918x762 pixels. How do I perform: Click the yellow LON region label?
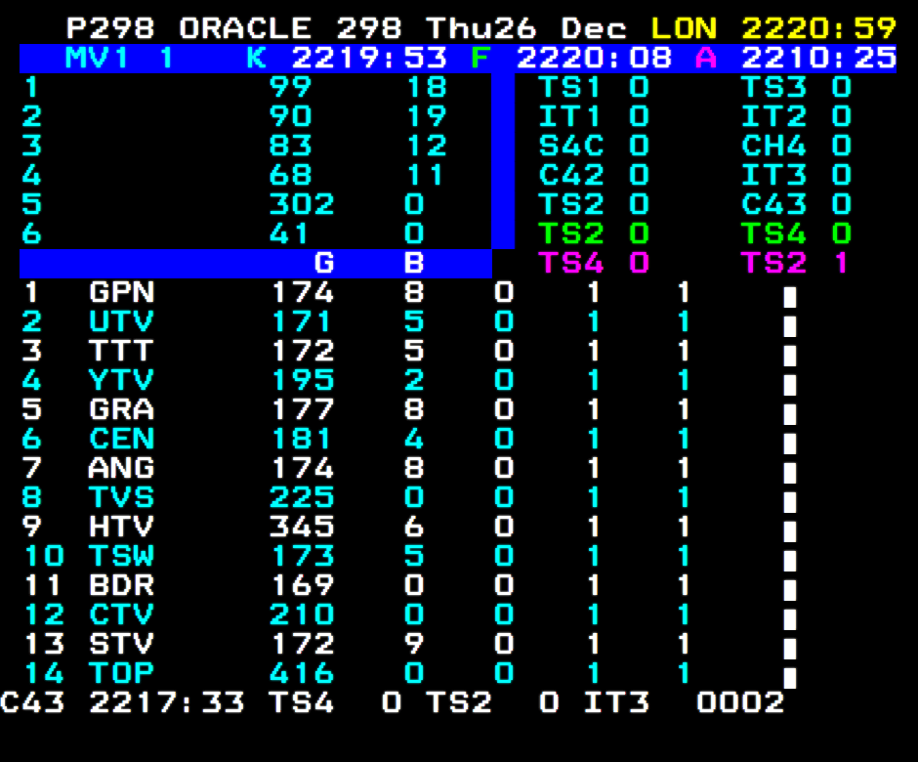(684, 28)
